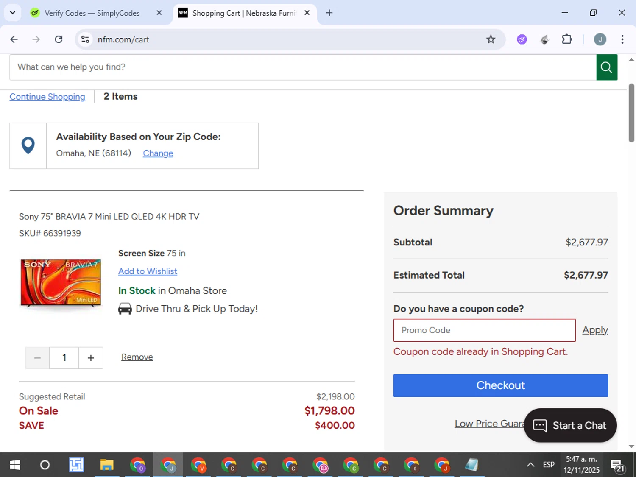Open Chrome with S profile badge in taskbar
The image size is (636, 477).
click(412, 465)
